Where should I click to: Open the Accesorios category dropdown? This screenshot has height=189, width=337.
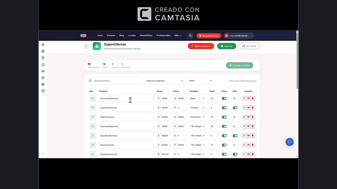[197, 117]
